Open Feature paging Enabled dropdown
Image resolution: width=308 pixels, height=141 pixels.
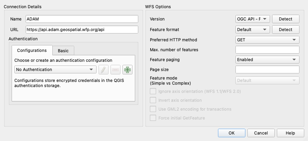267,59
